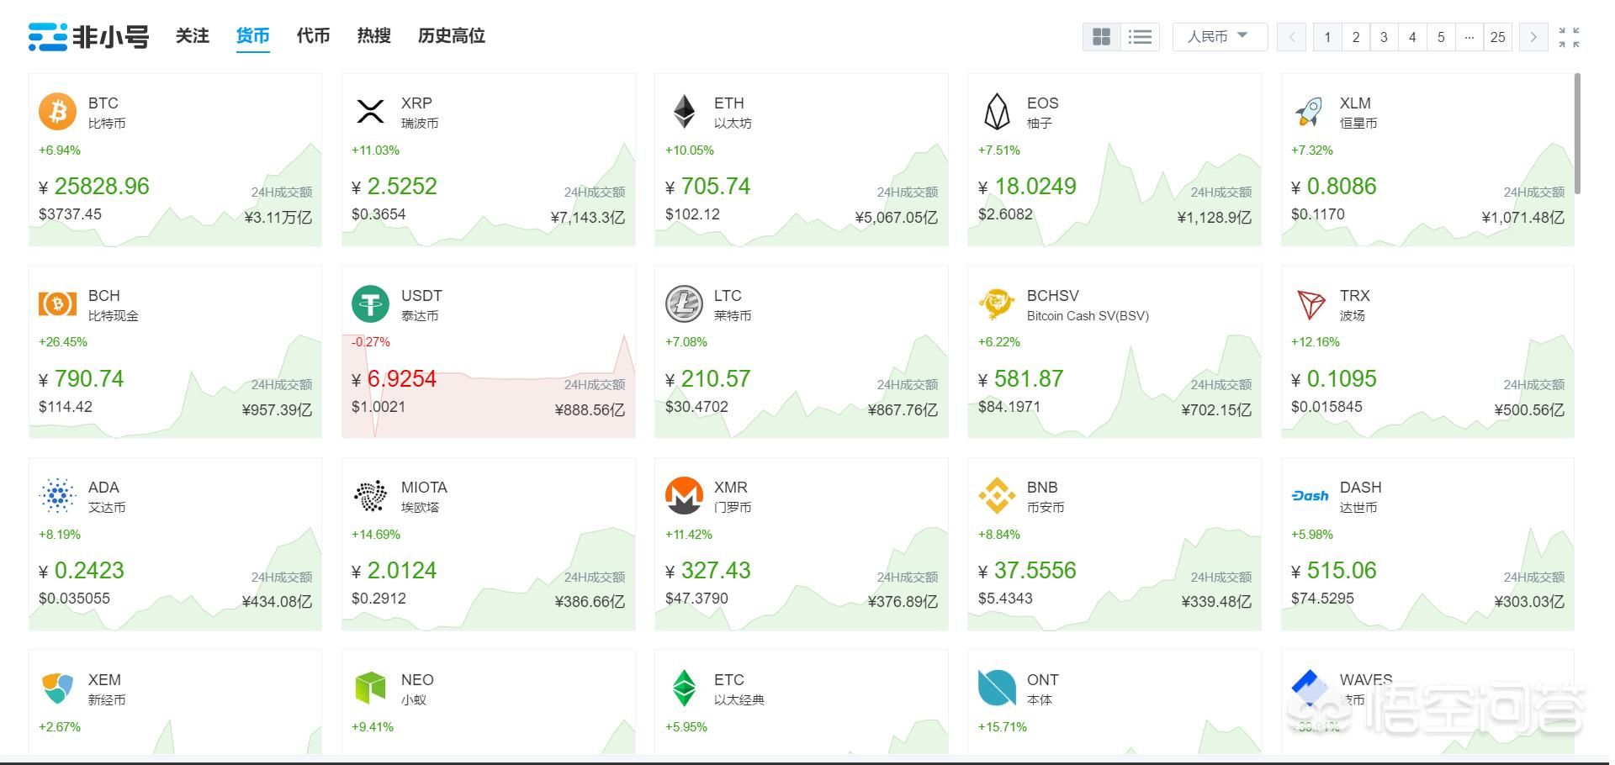Image resolution: width=1615 pixels, height=765 pixels.
Task: Click XMR price ¥327.43
Action: click(707, 570)
